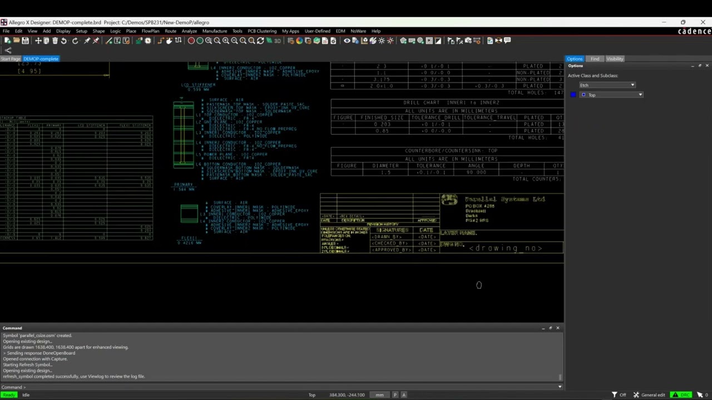
Task: Select the Unfix pin tool
Action: [96, 41]
